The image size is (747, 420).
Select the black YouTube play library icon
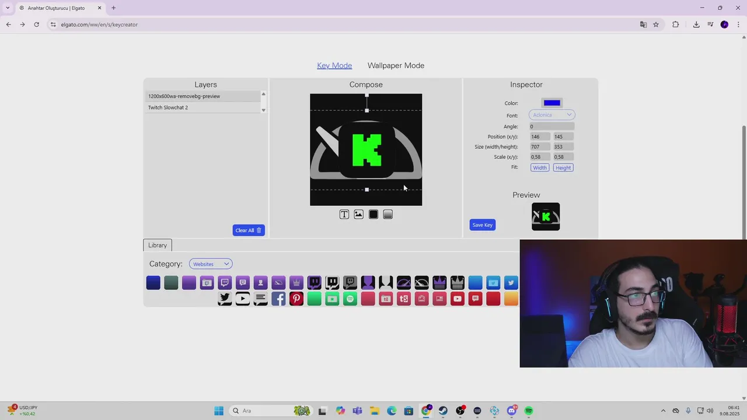[x=243, y=299]
